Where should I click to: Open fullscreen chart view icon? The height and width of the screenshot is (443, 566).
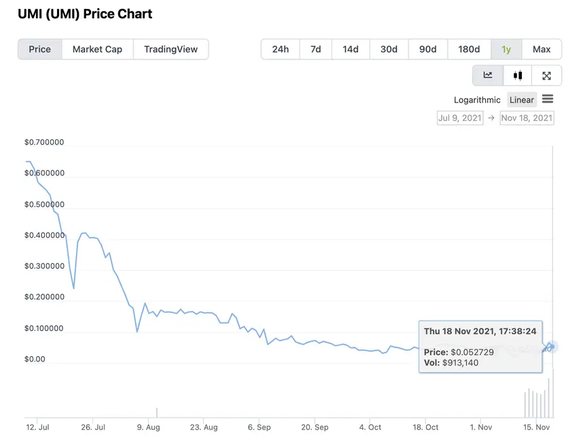(x=546, y=75)
